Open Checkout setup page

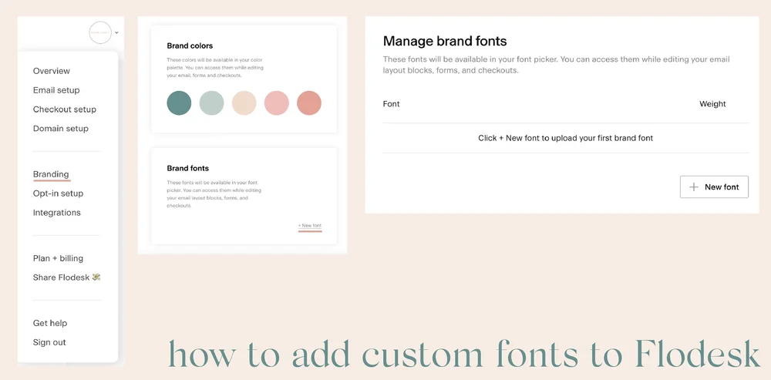coord(65,109)
